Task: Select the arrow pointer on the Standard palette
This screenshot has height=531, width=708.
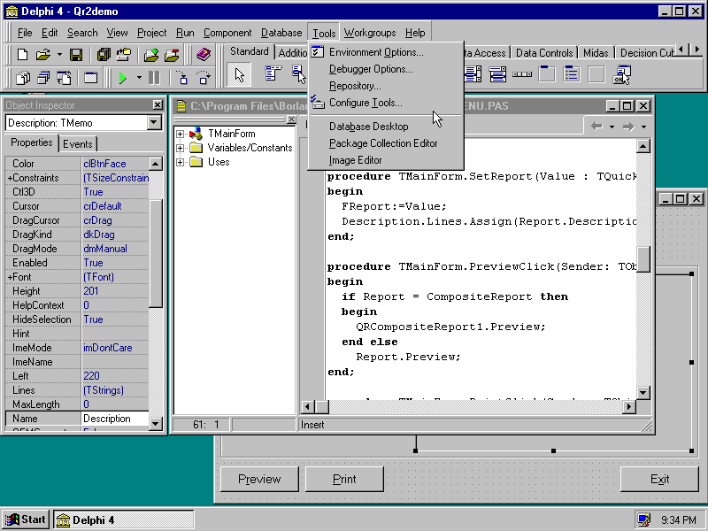Action: (239, 73)
